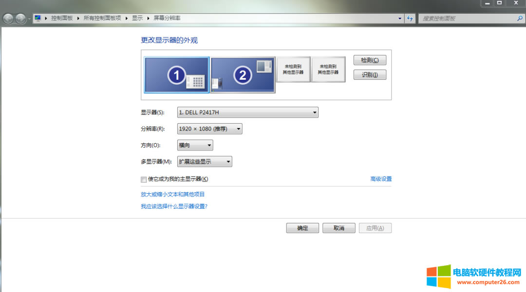Click in the 搜索控制面板 search field
Image resolution: width=526 pixels, height=292 pixels.
(x=465, y=18)
